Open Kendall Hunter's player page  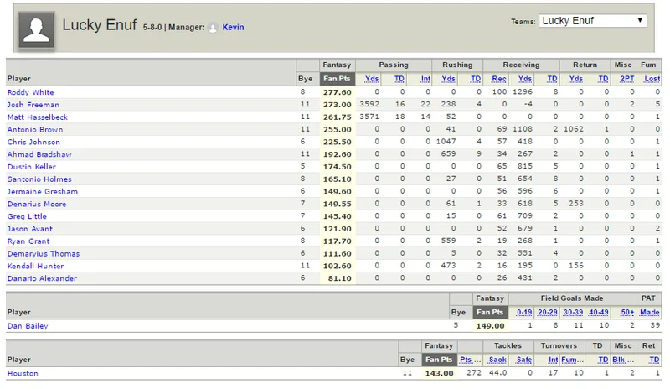35,266
